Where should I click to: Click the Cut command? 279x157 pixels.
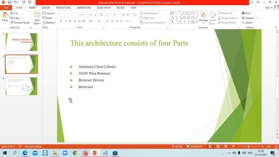[14, 13]
